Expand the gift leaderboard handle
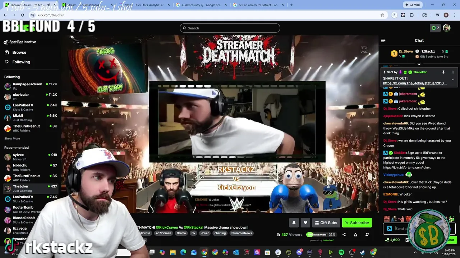This screenshot has height=258, width=460. [x=419, y=63]
